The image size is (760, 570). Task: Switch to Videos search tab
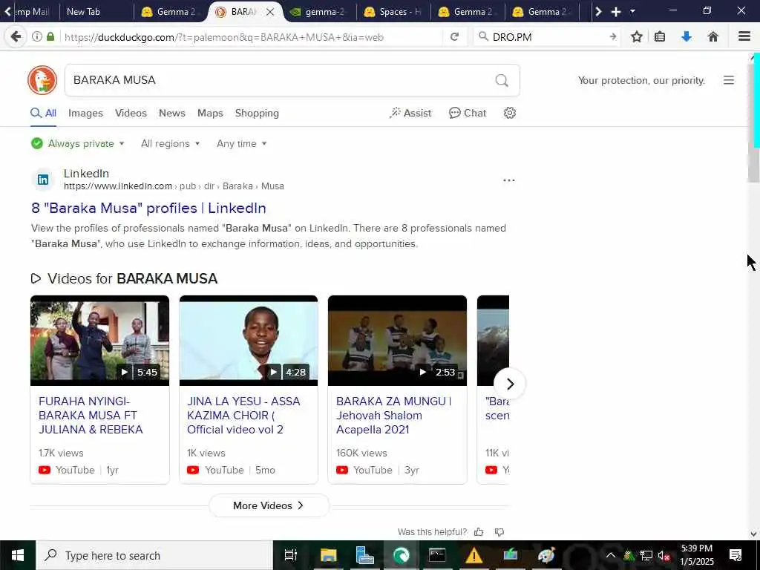click(x=131, y=113)
